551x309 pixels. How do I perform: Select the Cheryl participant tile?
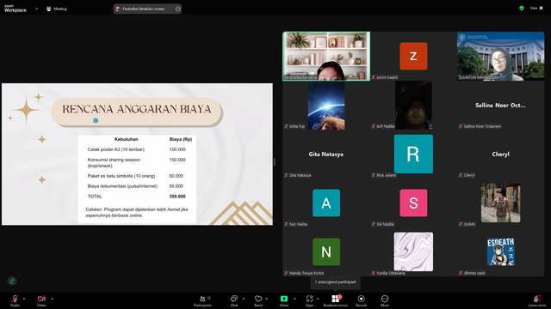point(500,154)
